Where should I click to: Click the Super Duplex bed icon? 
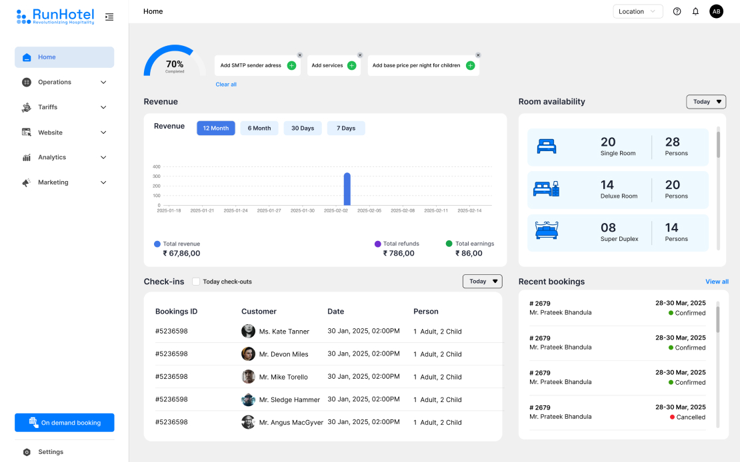(547, 230)
